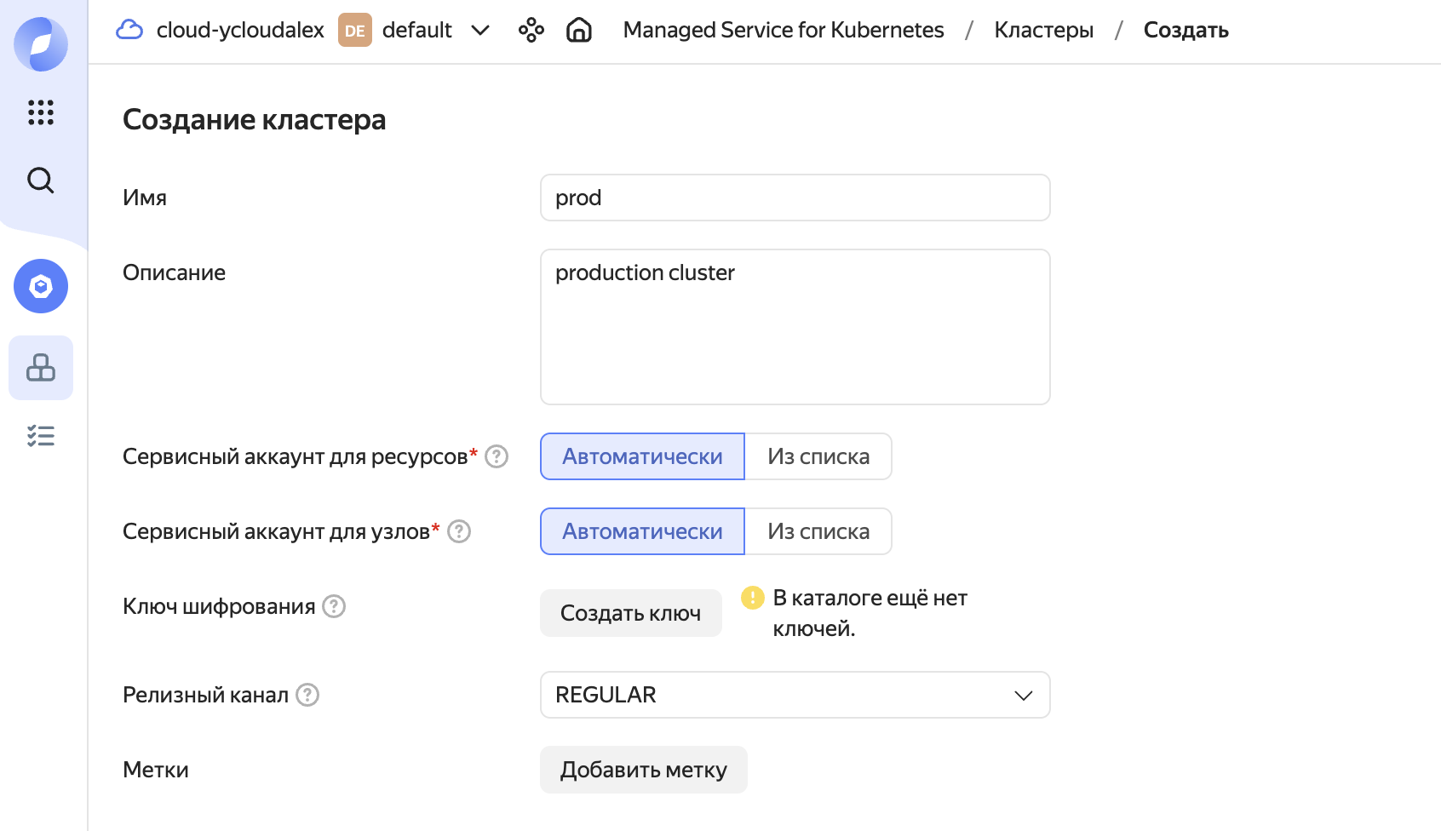Show help for Ключ шифрования
Viewport: 1441px width, 831px height.
[334, 606]
